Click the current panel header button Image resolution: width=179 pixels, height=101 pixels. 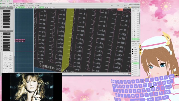6,8
